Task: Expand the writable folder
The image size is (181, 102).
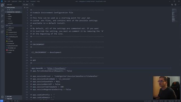Action: pos(14,23)
